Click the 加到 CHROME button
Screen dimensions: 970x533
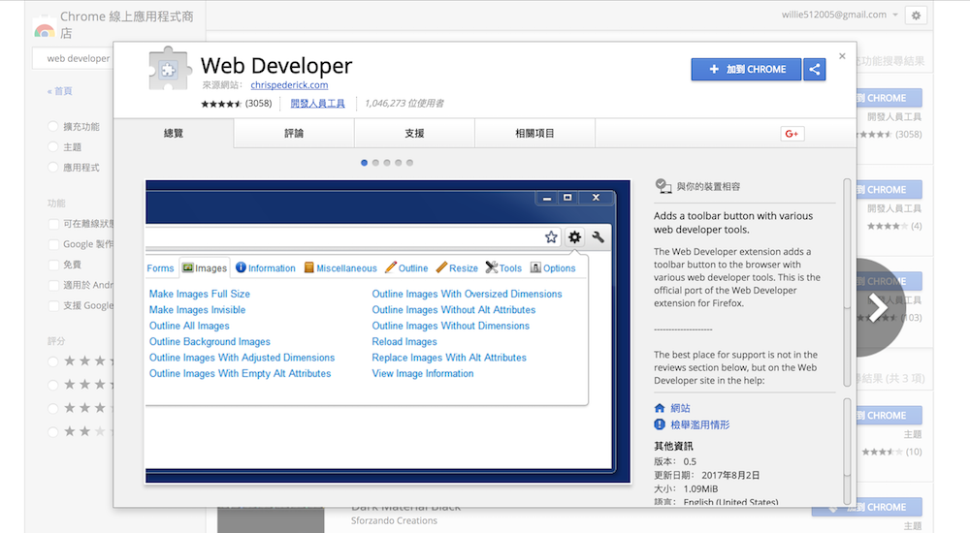(x=746, y=69)
